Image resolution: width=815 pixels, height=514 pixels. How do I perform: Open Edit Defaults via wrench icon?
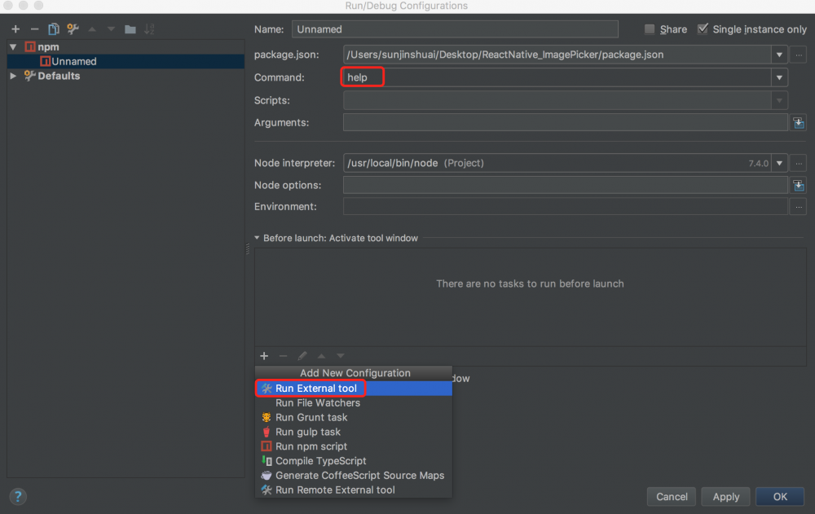[x=73, y=29]
